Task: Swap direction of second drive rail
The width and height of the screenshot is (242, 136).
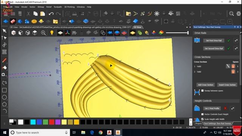Action: point(236,48)
